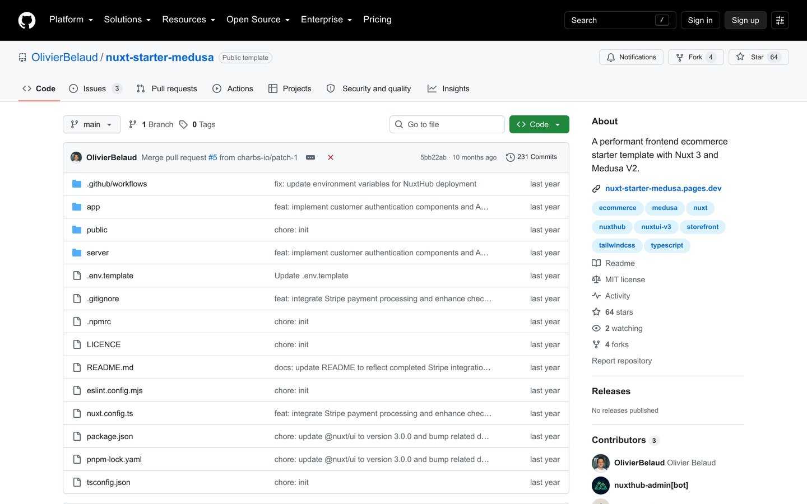Viewport: 807px width, 504px height.
Task: Click the typescript topic tag
Action: click(x=667, y=245)
